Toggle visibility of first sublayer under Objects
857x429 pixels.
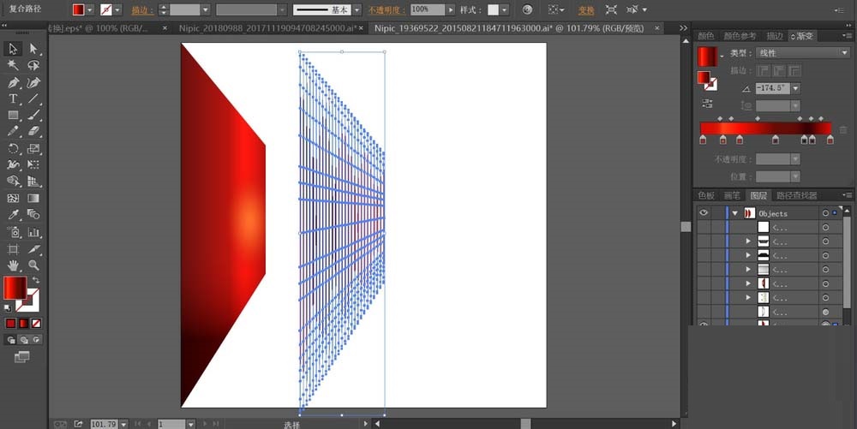(704, 228)
